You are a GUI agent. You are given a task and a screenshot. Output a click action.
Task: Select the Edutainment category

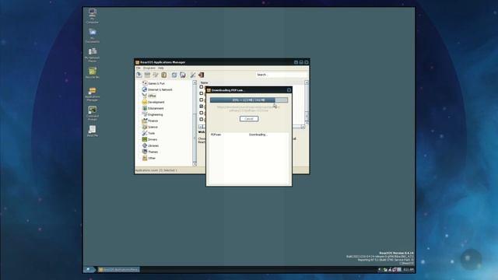click(x=153, y=108)
